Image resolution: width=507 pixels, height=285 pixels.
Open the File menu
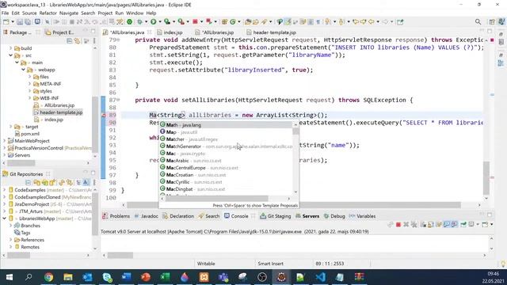click(6, 13)
